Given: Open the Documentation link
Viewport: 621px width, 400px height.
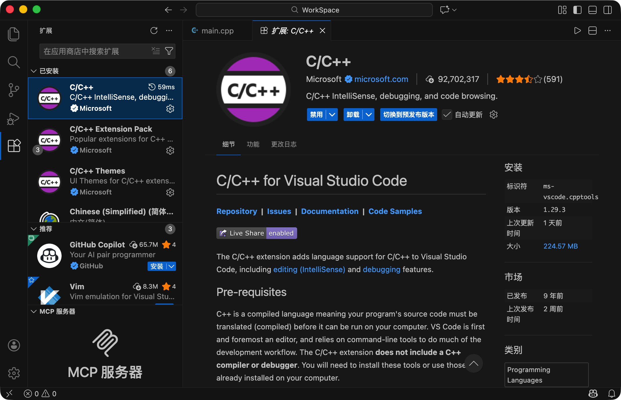Looking at the screenshot, I should (x=330, y=211).
